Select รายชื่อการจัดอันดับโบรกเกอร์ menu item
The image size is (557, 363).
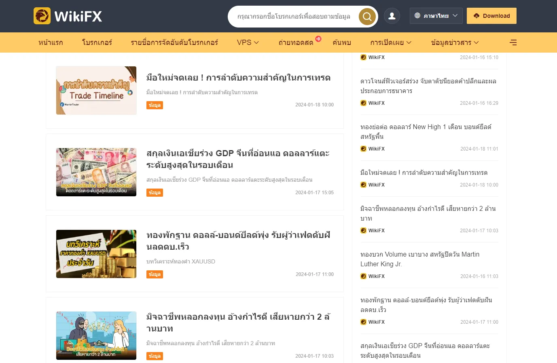[x=174, y=42]
